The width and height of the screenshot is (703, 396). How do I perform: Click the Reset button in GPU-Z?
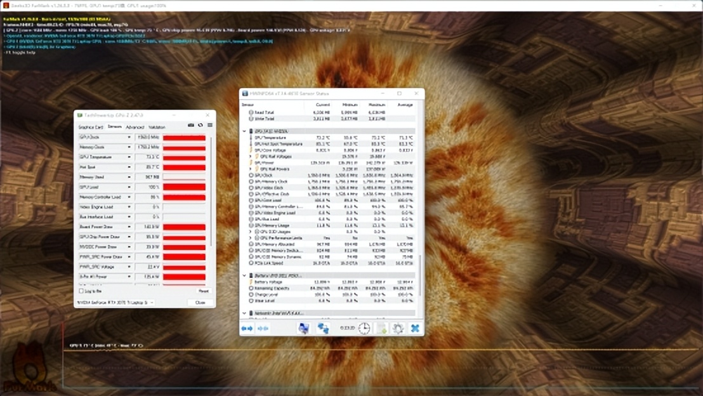coord(204,291)
